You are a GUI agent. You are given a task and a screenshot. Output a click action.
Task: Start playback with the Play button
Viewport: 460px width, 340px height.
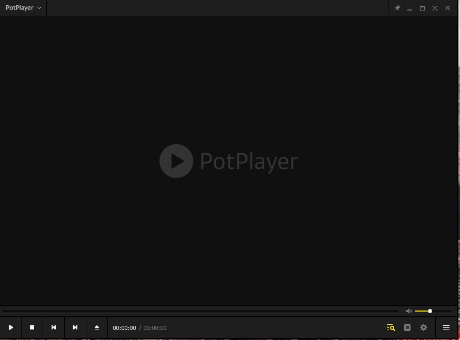tap(11, 327)
